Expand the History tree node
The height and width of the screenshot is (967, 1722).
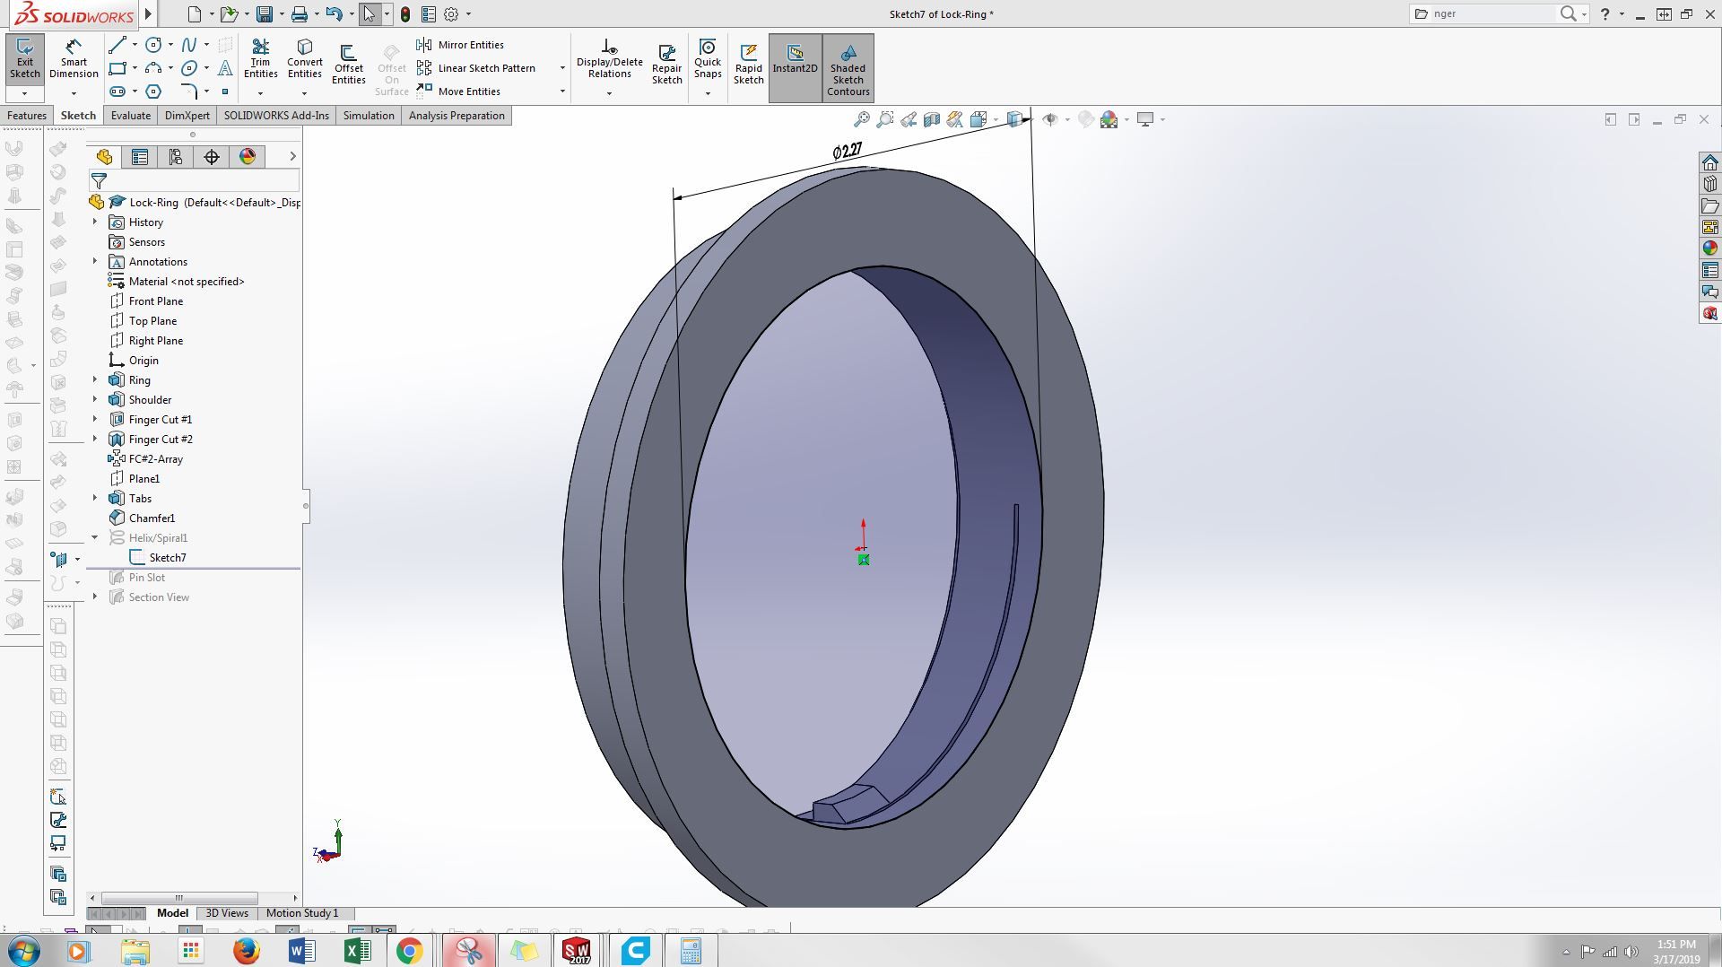click(95, 222)
